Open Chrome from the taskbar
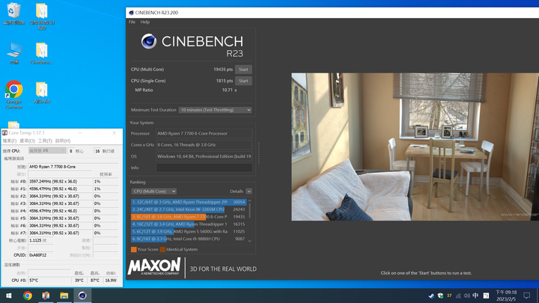 [28, 296]
